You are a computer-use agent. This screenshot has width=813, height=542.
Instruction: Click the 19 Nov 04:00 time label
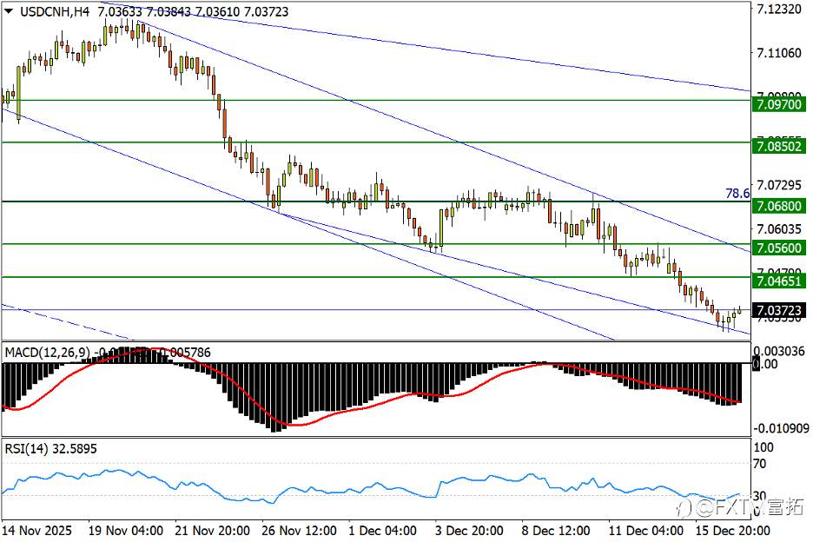125,531
